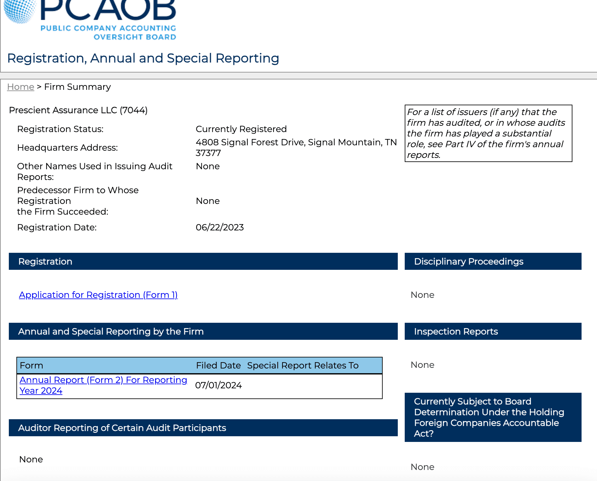The image size is (597, 481).
Task: Click the Headquarters Address label
Action: click(67, 148)
